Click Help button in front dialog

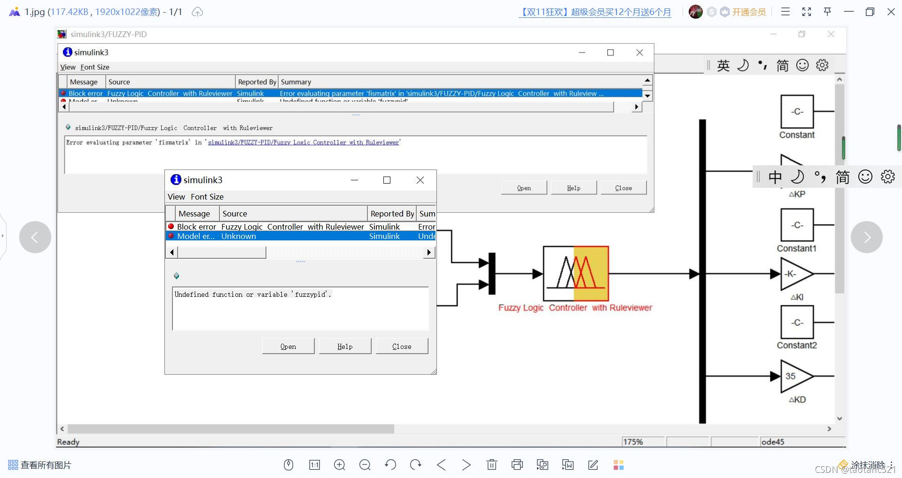coord(345,346)
